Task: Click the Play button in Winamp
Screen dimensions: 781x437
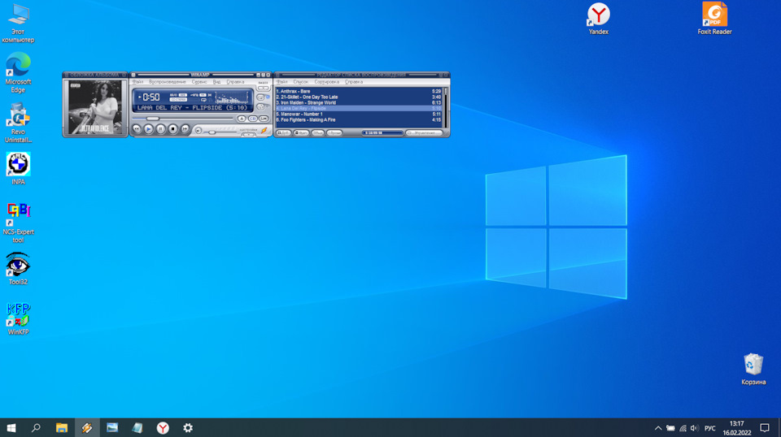Action: coord(149,129)
